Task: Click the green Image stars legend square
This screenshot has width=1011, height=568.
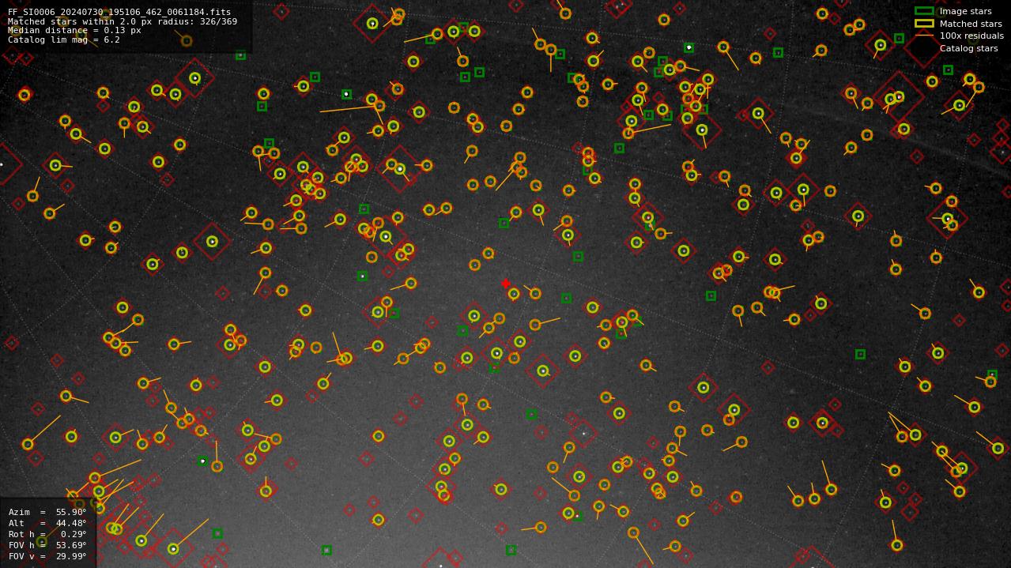Action: pyautogui.click(x=924, y=11)
